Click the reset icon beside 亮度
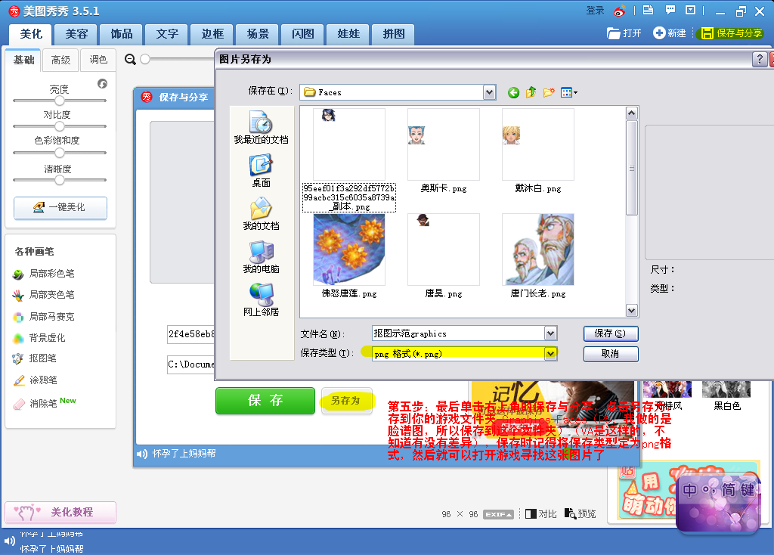 pyautogui.click(x=102, y=83)
